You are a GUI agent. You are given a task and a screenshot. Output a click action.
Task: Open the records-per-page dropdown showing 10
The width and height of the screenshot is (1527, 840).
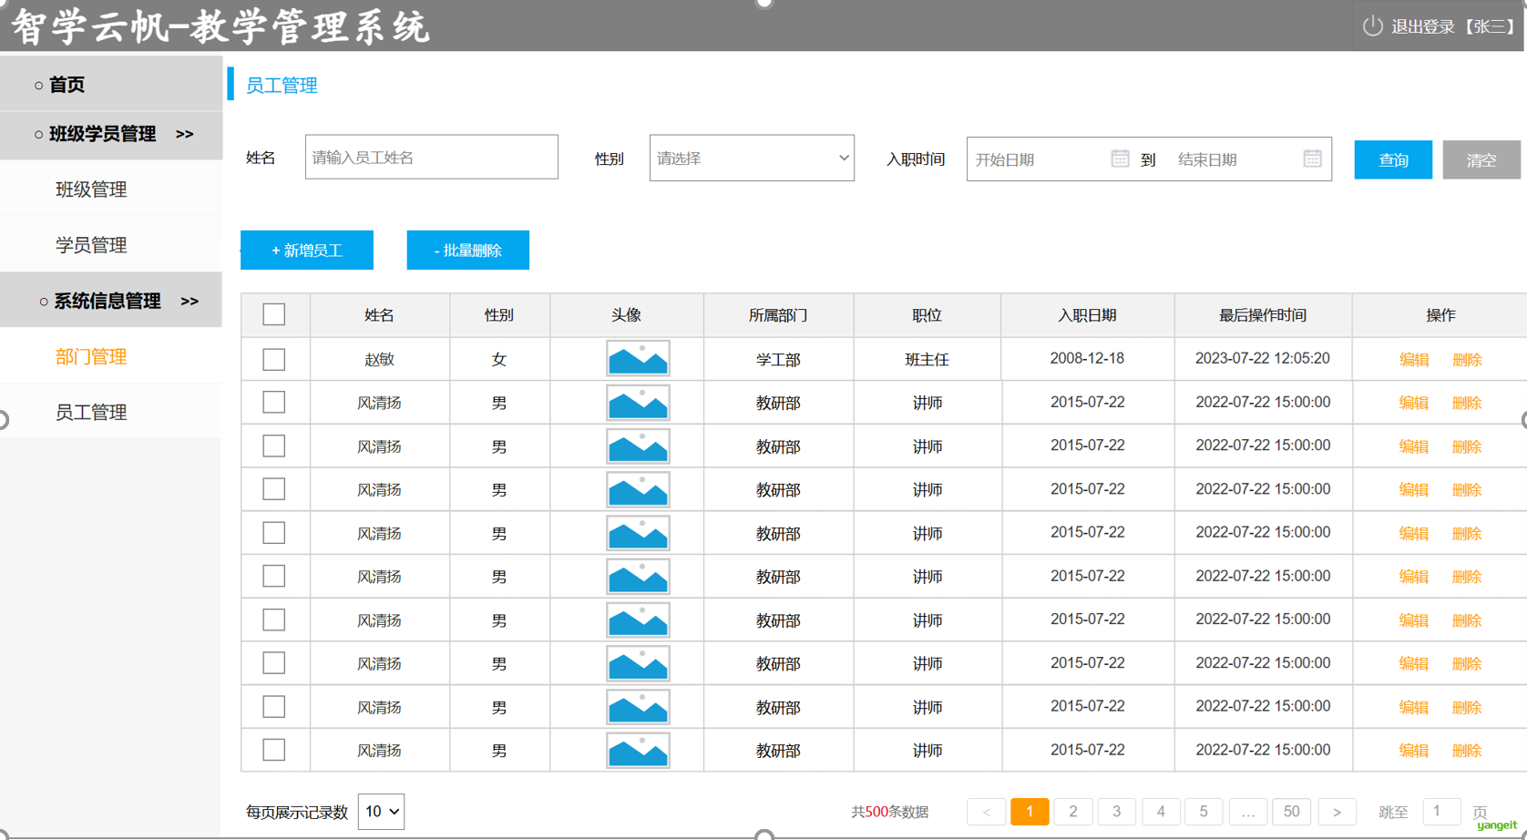(x=381, y=811)
